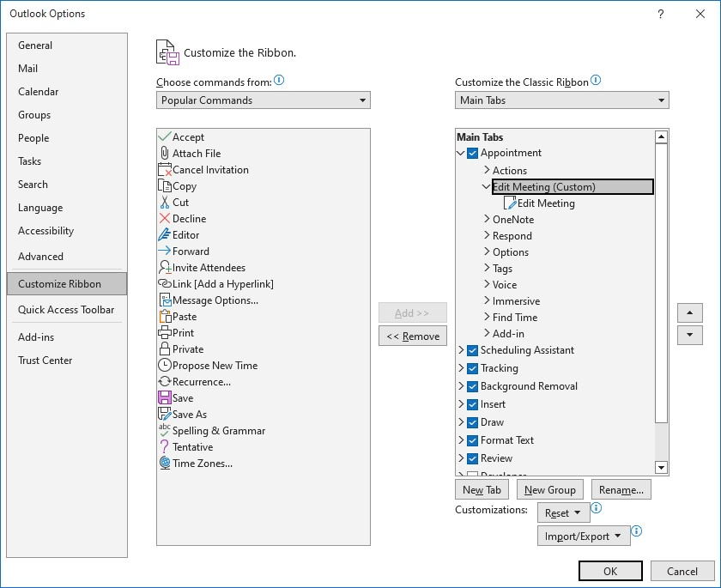Click the Main Tabs list scrollbar down arrow
This screenshot has height=588, width=721.
[x=661, y=468]
